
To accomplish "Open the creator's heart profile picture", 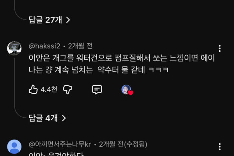I will click(126, 89).
